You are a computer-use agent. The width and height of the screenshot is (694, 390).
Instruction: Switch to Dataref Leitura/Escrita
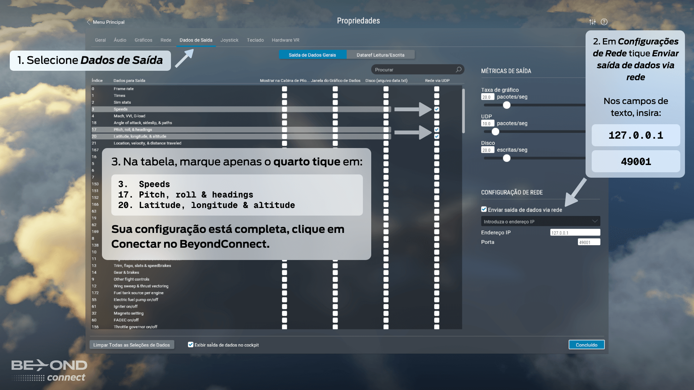click(x=381, y=55)
